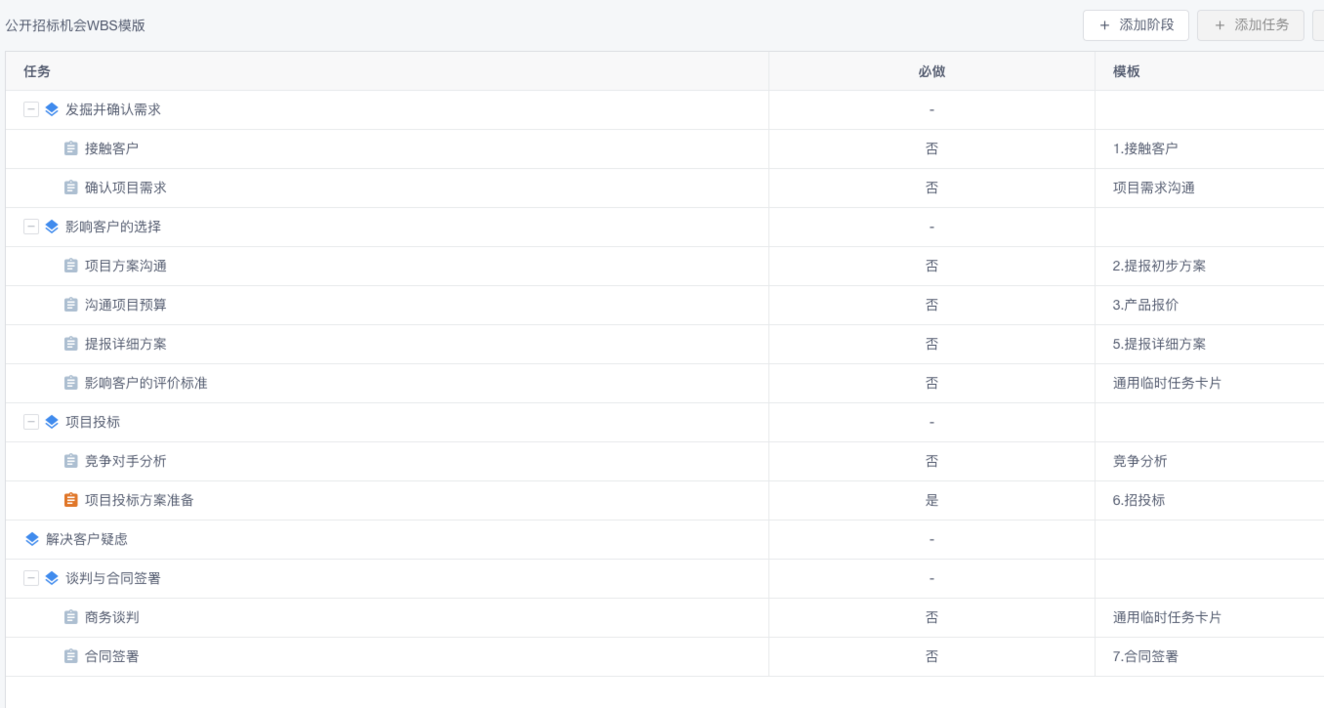The height and width of the screenshot is (708, 1324).
Task: Click the stage icon beside 解决客户疑虑
Action: 32,539
